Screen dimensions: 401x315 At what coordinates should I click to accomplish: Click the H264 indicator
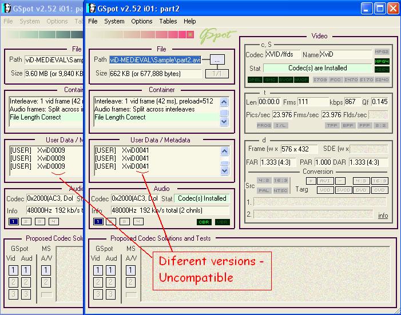(x=382, y=69)
